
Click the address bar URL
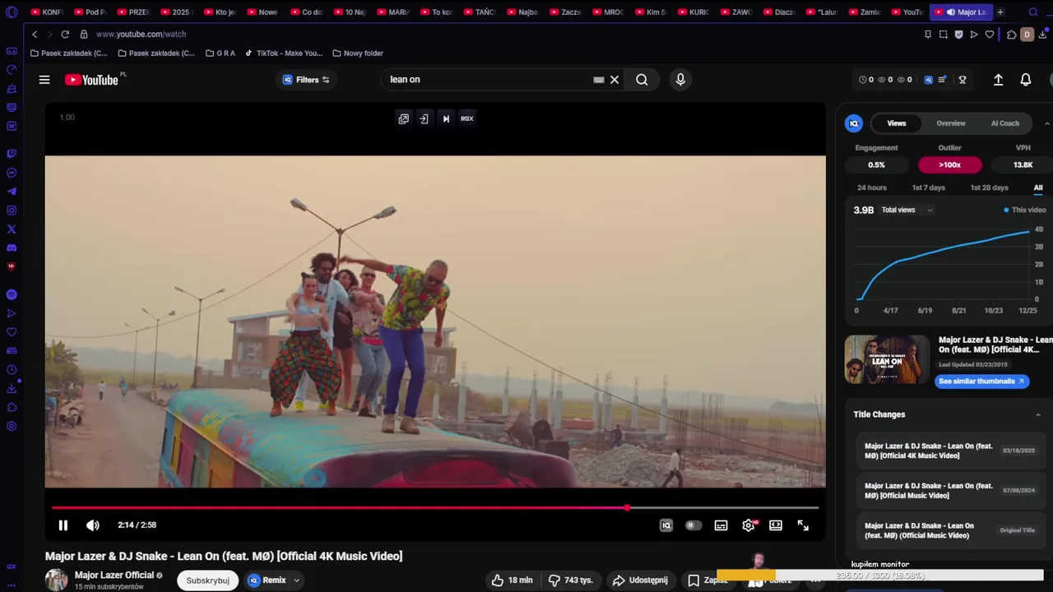tap(141, 34)
